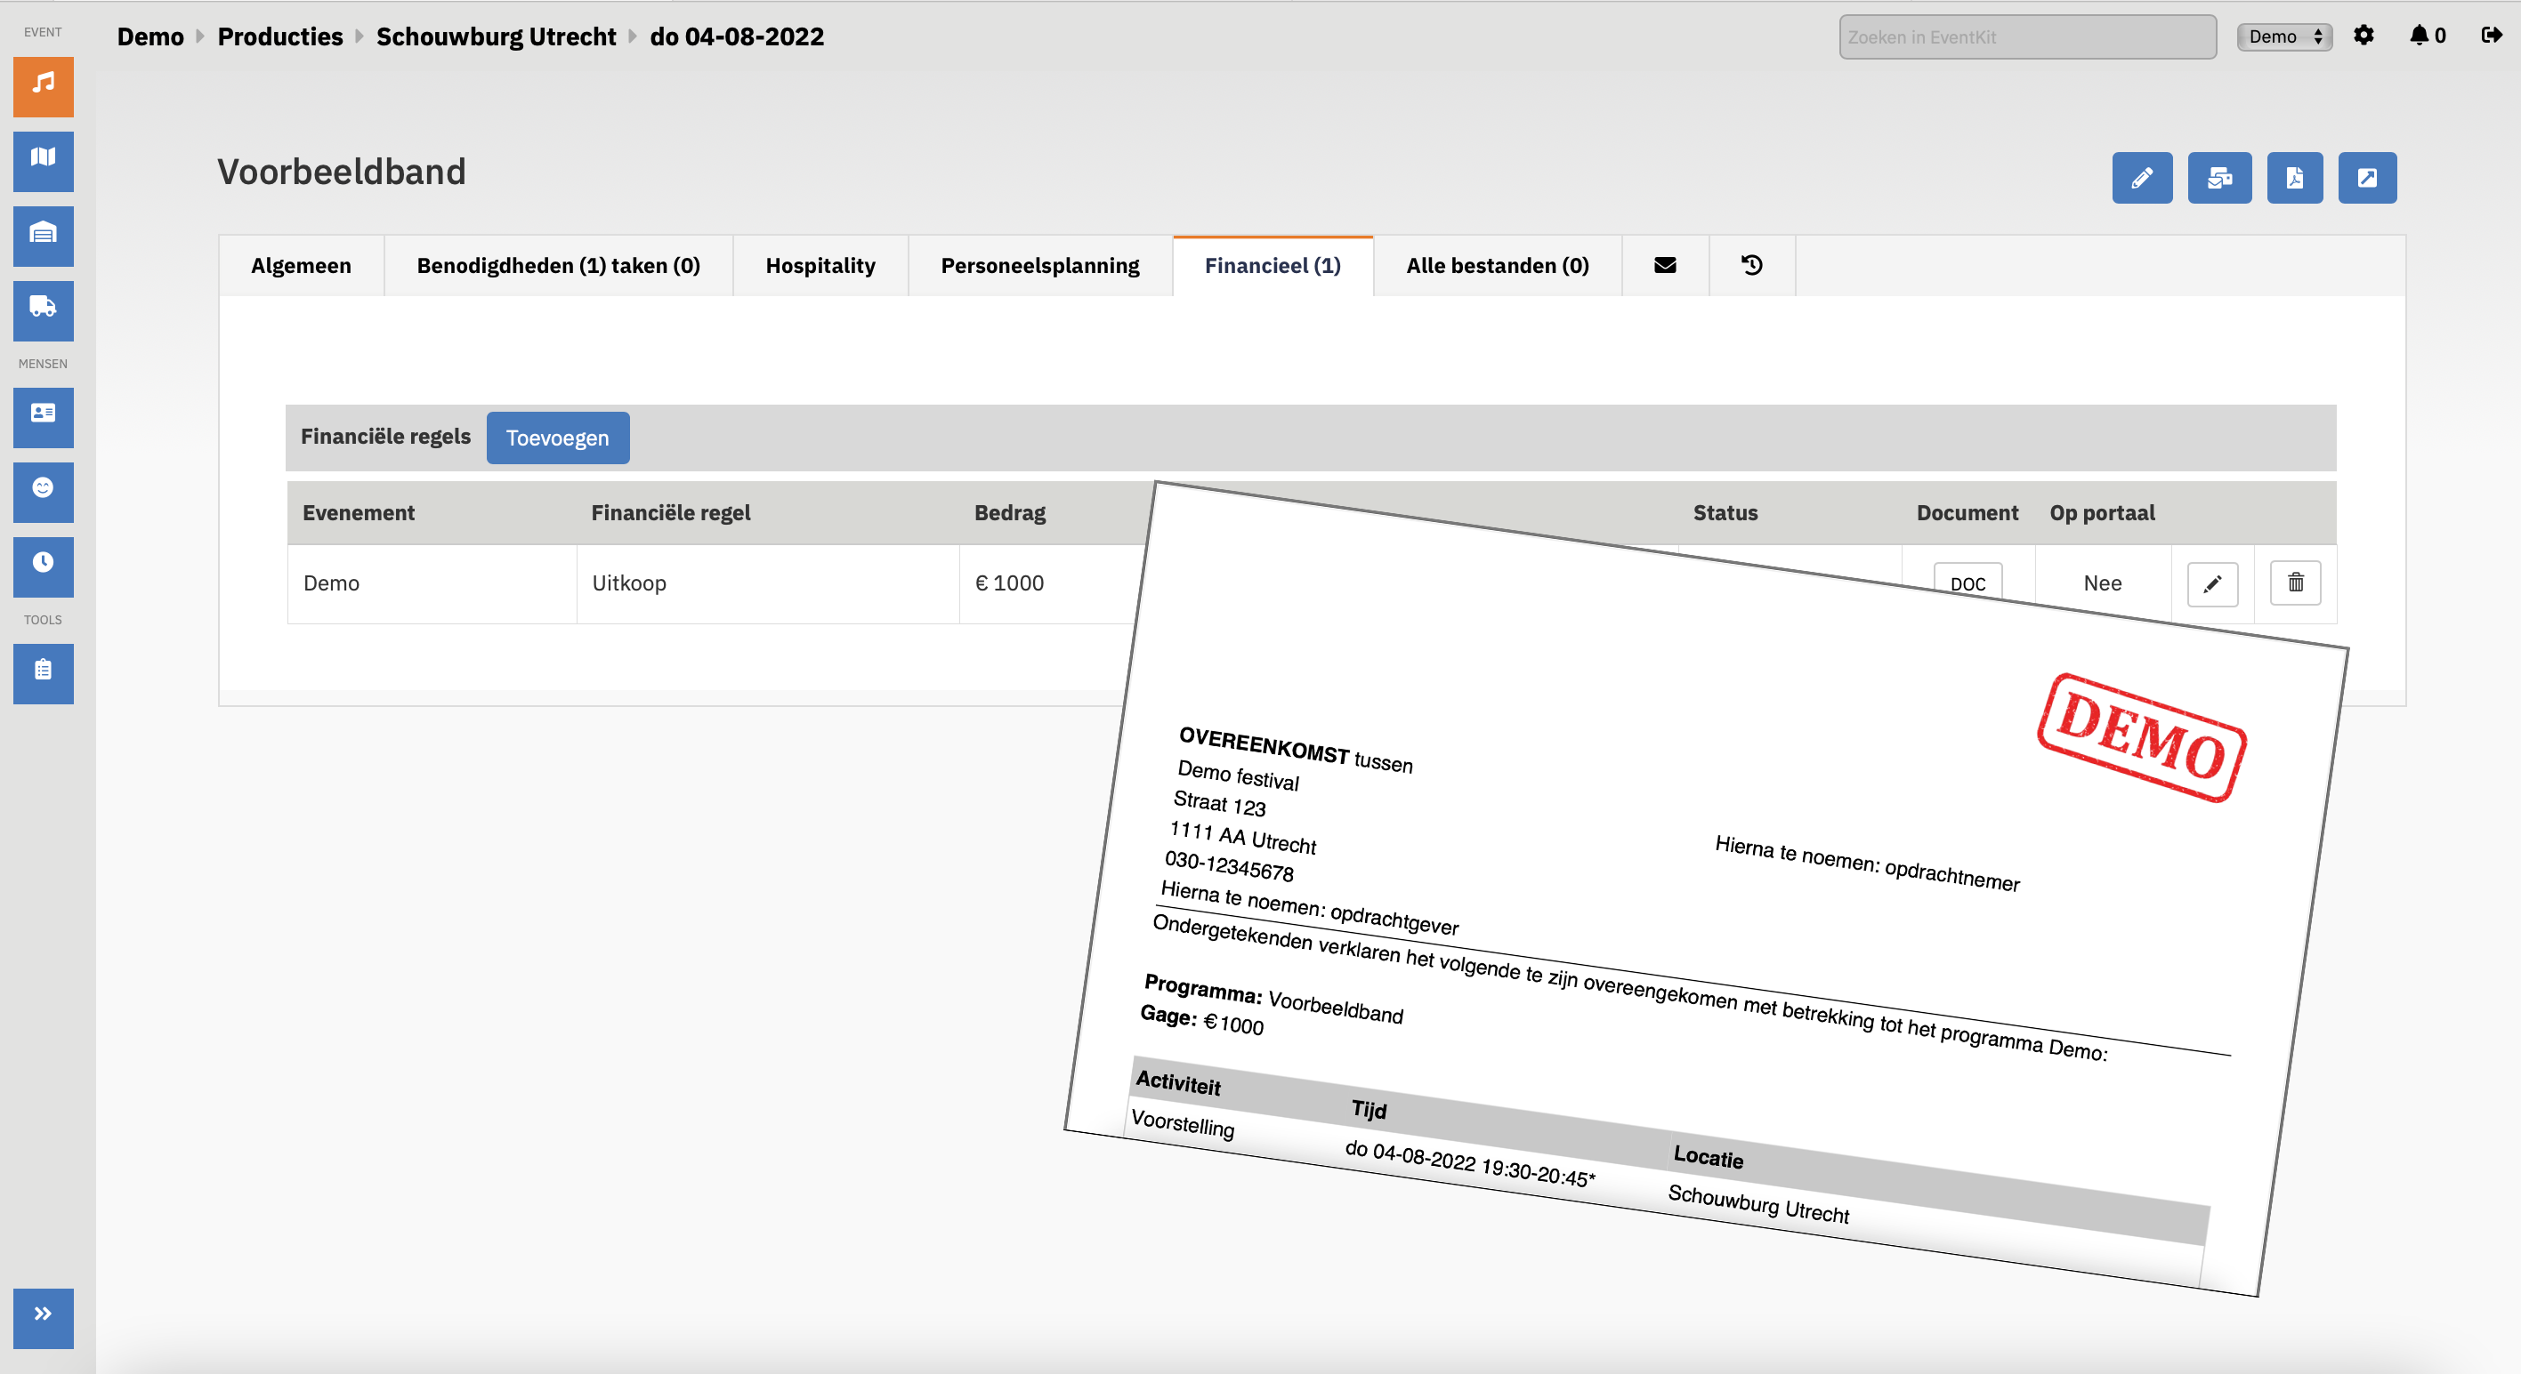
Task: Click the Nee value under Op portaal
Action: [x=2101, y=583]
